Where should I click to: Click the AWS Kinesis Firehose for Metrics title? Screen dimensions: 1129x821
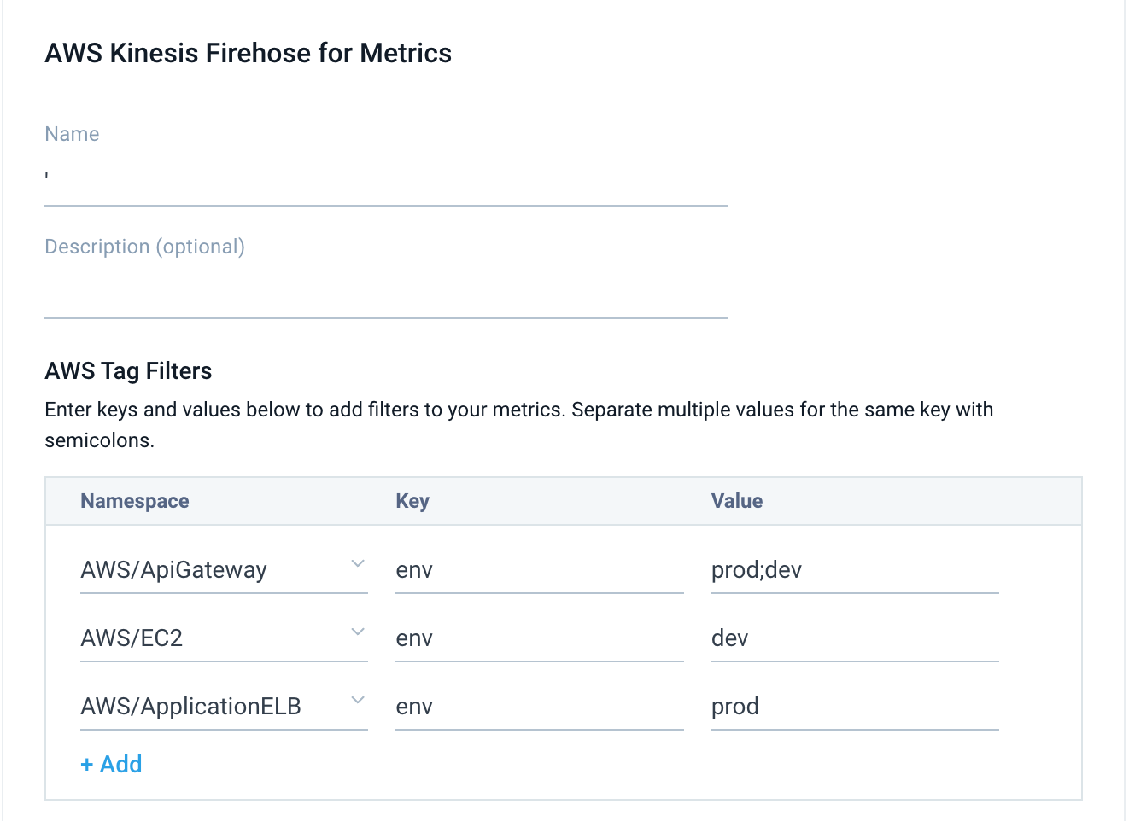click(248, 53)
